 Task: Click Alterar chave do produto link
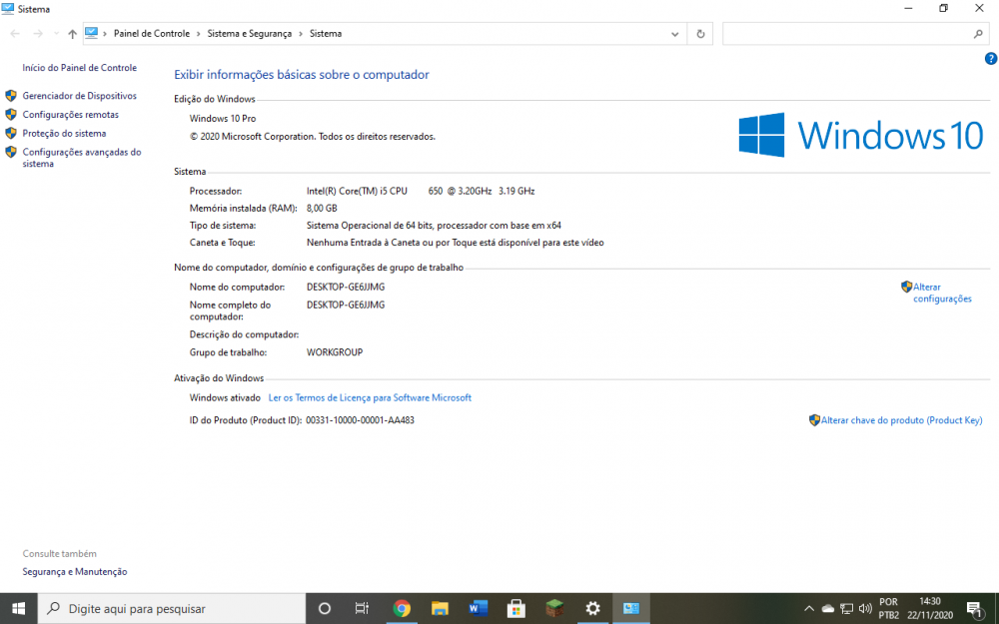click(x=901, y=420)
